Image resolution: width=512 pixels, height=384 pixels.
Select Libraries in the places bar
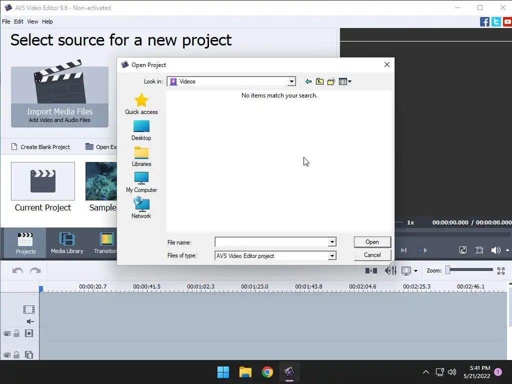(141, 156)
